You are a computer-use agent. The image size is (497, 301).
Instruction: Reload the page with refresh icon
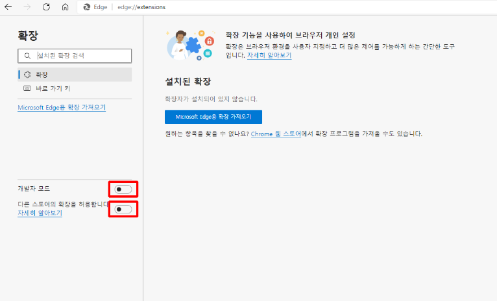click(x=46, y=7)
